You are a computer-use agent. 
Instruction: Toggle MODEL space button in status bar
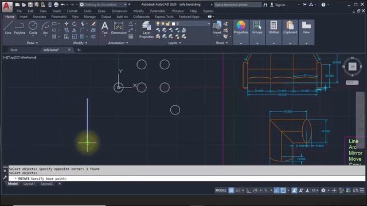pyautogui.click(x=221, y=191)
